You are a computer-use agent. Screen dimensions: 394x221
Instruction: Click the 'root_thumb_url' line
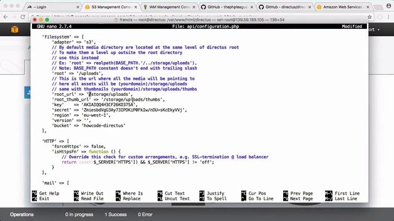tap(108, 99)
